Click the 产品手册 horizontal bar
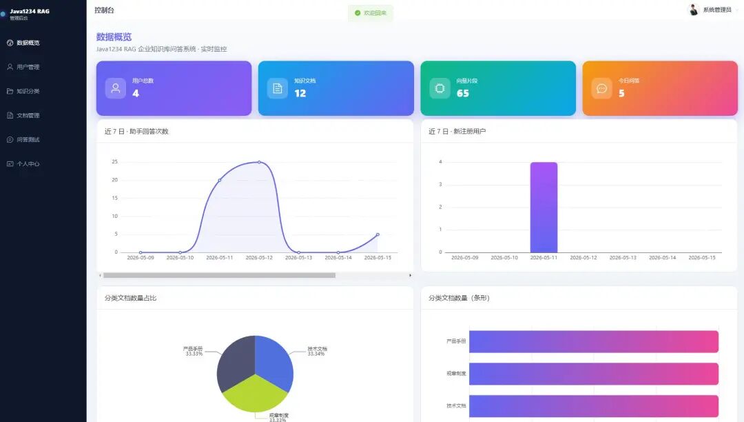 tap(594, 342)
